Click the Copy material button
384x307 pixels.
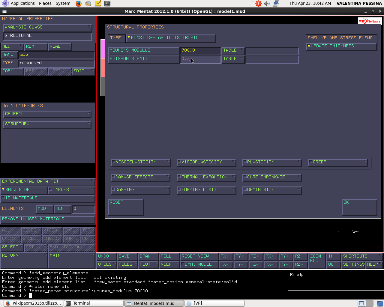click(12, 71)
